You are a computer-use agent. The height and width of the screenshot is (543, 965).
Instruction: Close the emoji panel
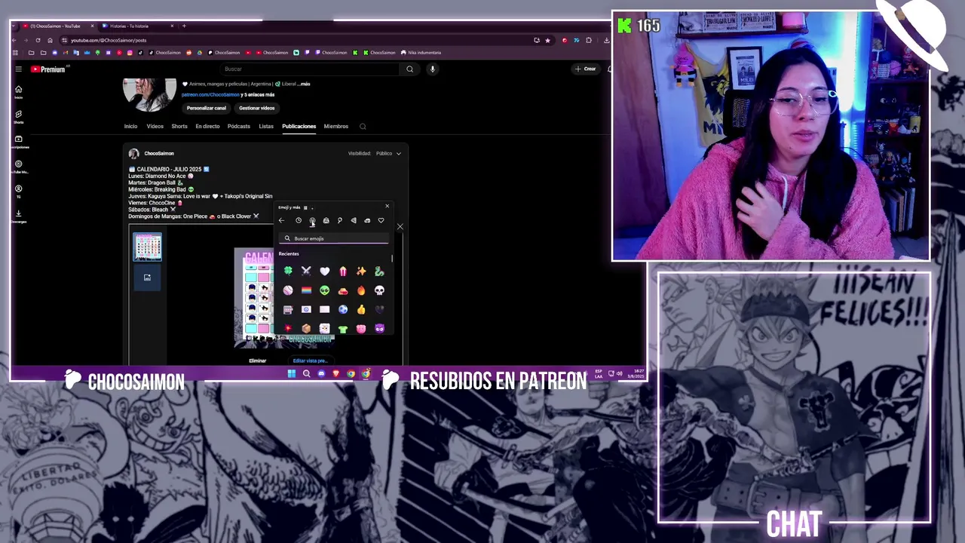(388, 206)
